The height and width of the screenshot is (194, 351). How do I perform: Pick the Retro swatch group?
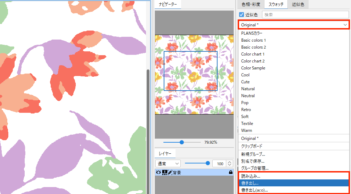(x=294, y=110)
